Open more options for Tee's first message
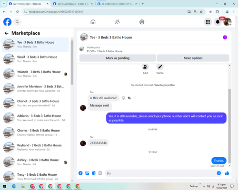The height and width of the screenshot is (190, 238). [135, 98]
